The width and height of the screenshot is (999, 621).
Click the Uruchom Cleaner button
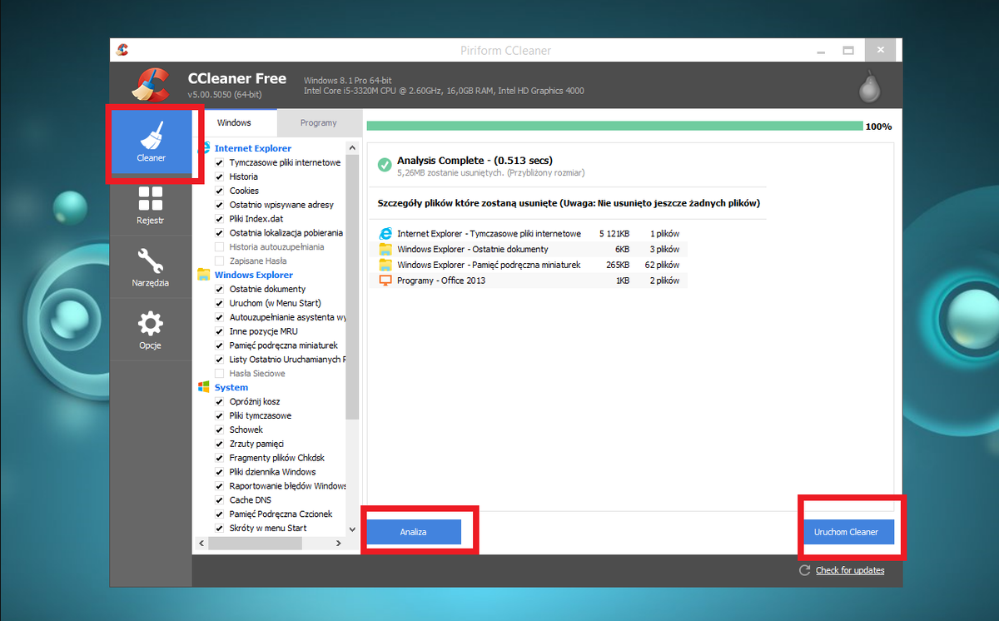click(846, 532)
